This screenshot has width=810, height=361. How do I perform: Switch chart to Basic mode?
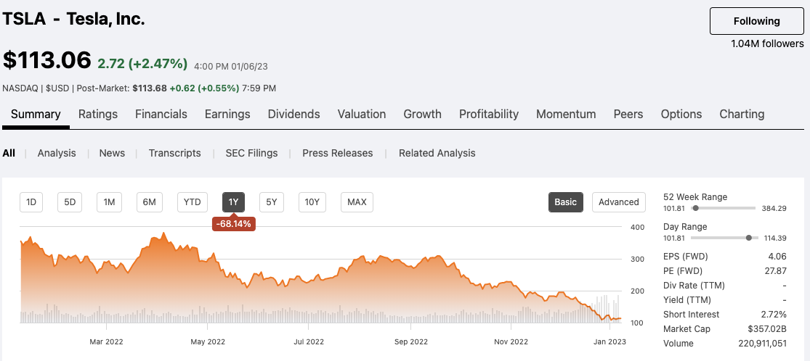566,202
